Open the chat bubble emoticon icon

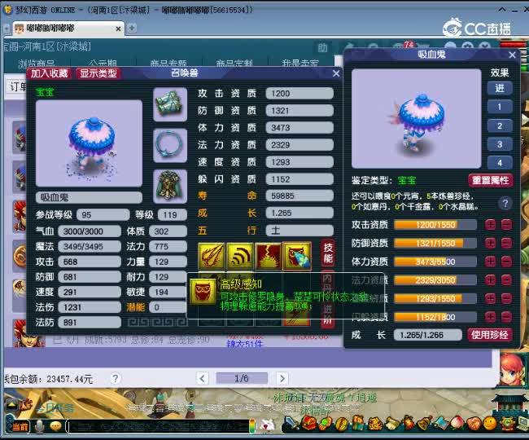[56, 426]
